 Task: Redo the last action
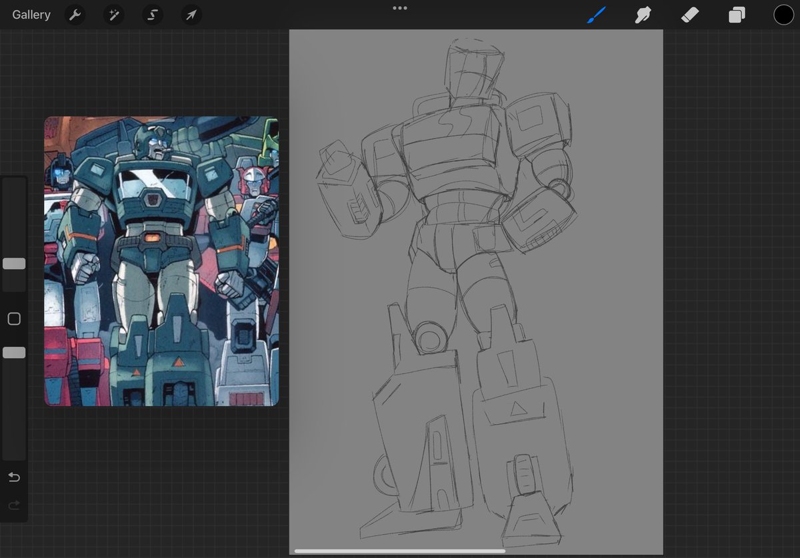[14, 506]
